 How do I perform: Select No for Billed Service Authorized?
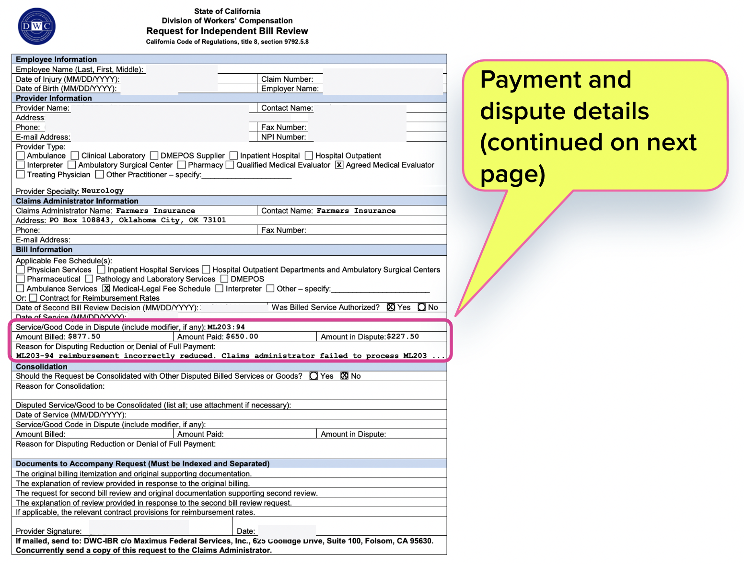[x=421, y=307]
